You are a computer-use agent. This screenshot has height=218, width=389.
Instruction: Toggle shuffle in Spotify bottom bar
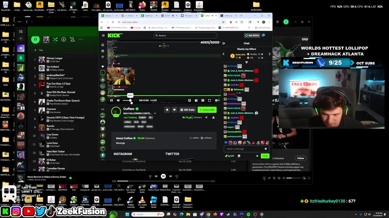pos(150,176)
